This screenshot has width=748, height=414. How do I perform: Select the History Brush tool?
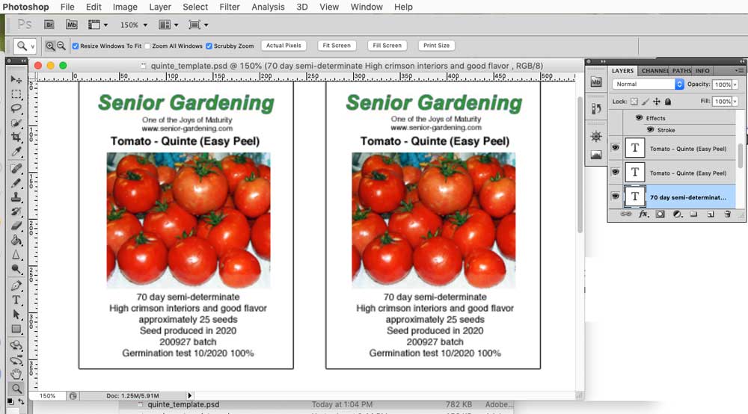[x=16, y=211]
